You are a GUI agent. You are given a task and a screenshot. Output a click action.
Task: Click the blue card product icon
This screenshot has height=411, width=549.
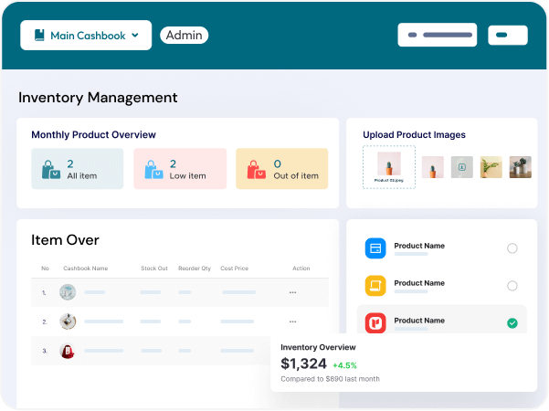click(x=375, y=248)
